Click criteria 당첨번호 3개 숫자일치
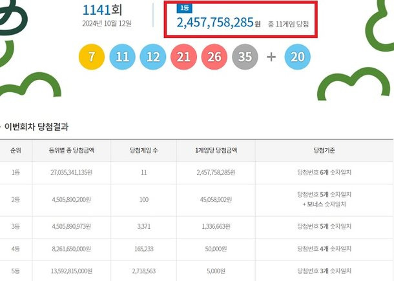This screenshot has height=281, width=394. tap(324, 271)
